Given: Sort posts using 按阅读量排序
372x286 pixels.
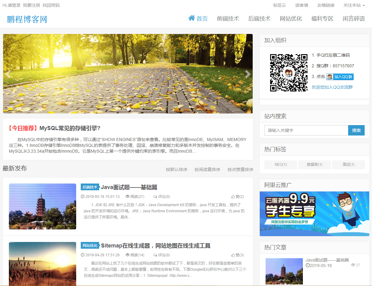Looking at the screenshot, I should [207, 169].
